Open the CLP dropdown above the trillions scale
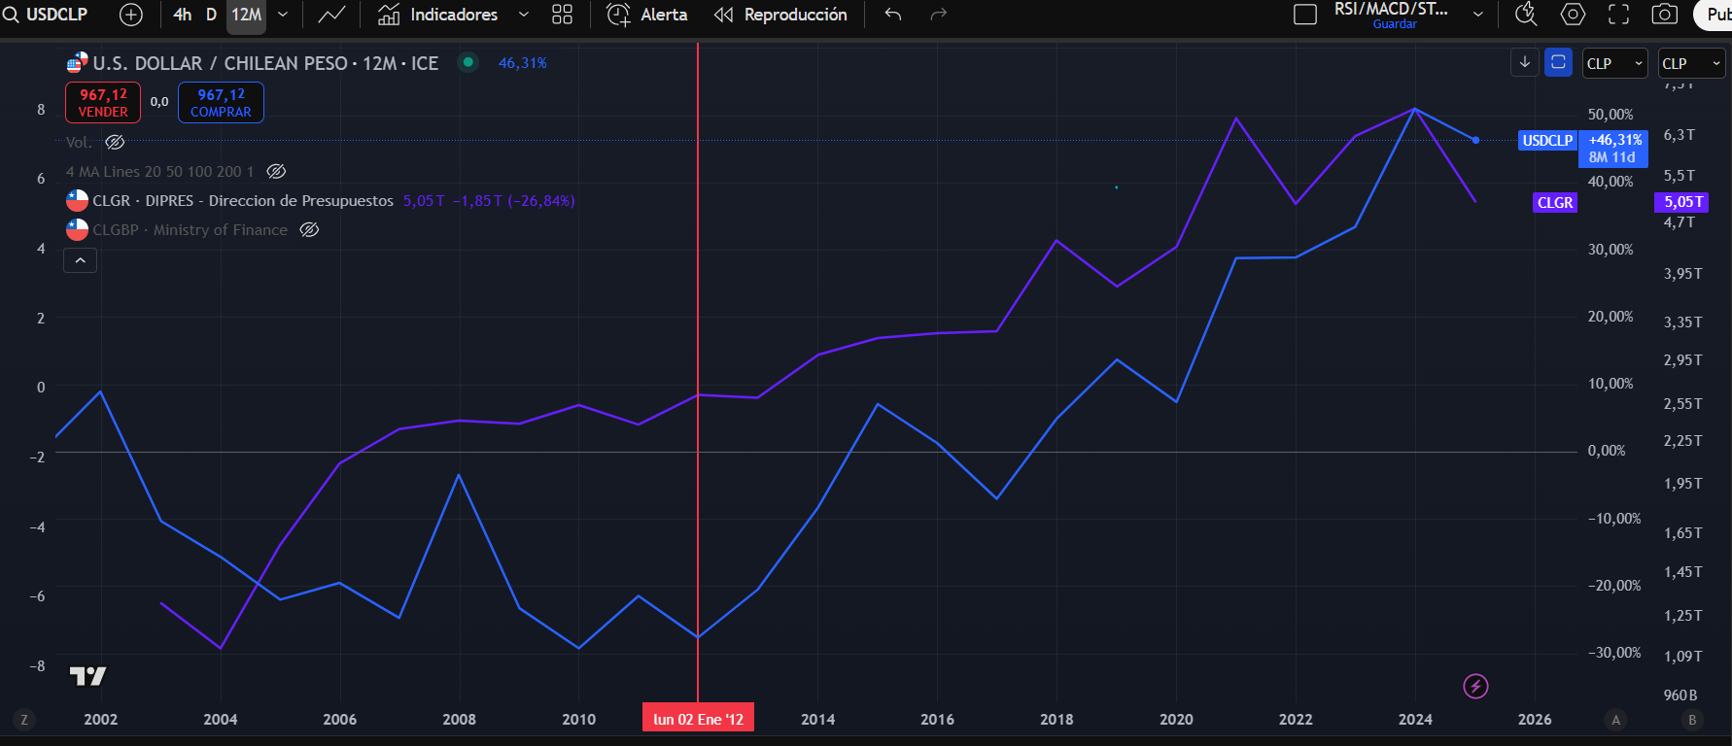1732x746 pixels. coord(1690,63)
